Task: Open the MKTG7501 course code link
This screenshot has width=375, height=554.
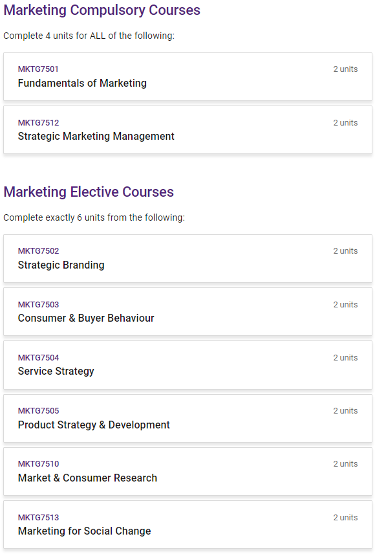Action: pos(38,69)
